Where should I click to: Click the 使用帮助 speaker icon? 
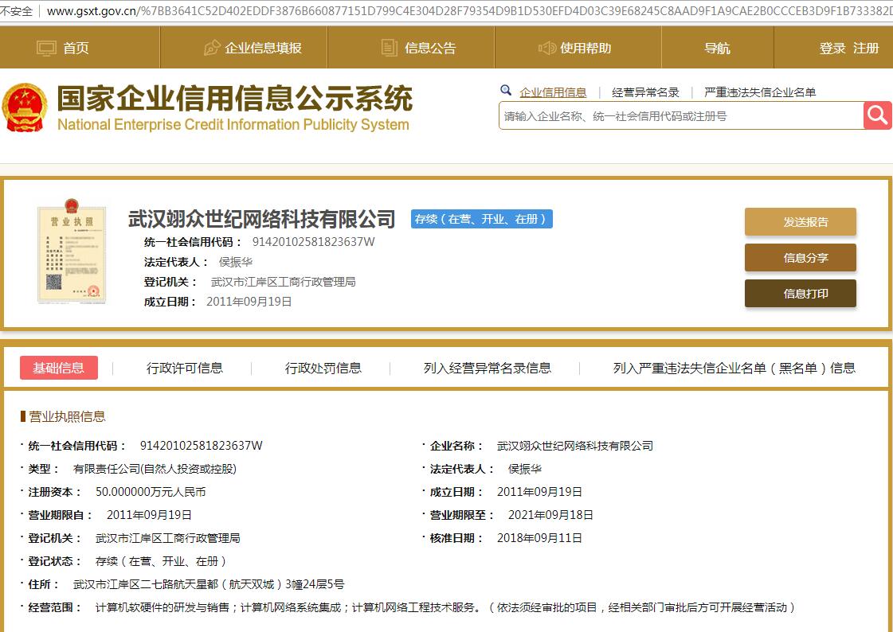tap(547, 48)
